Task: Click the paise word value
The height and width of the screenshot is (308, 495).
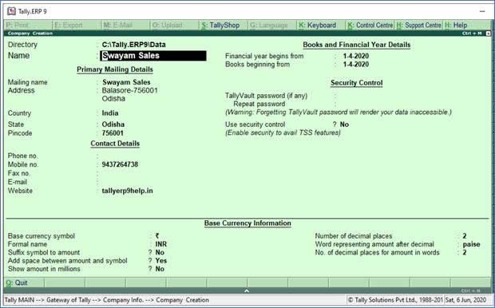Action: tap(472, 244)
